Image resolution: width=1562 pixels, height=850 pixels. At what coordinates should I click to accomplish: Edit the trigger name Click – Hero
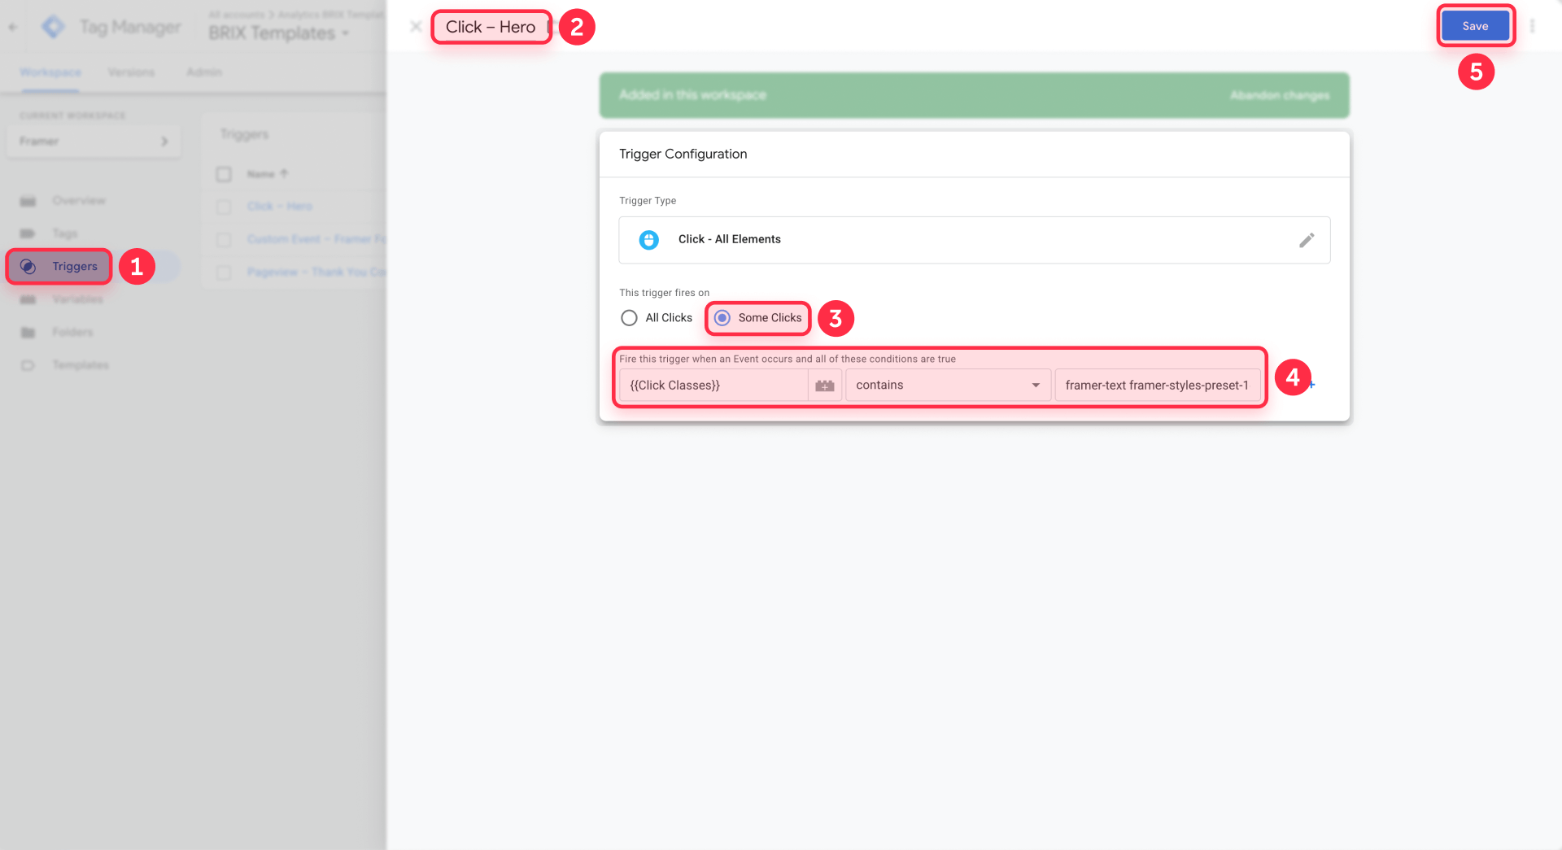click(491, 27)
